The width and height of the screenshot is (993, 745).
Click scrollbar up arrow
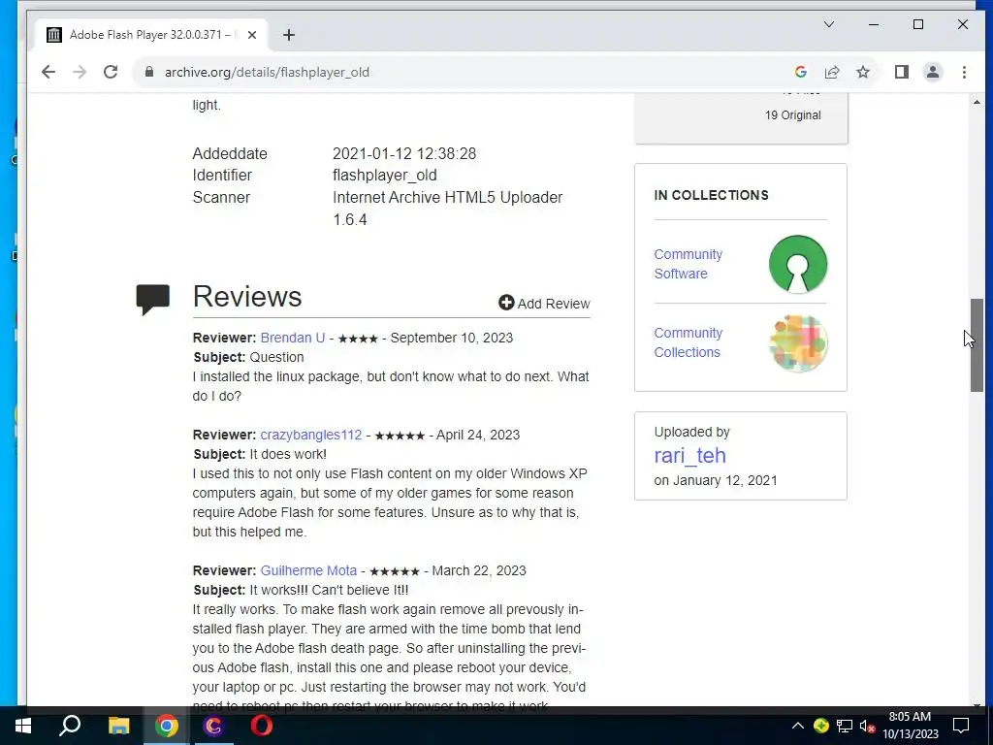click(977, 101)
